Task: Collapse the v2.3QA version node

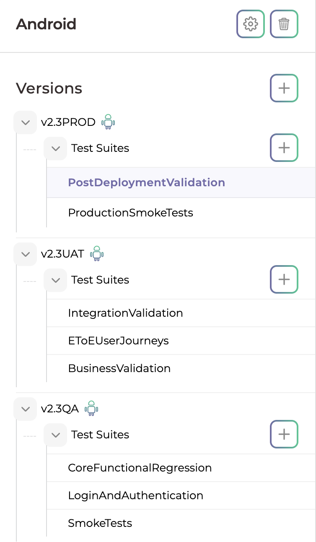Action: tap(26, 409)
